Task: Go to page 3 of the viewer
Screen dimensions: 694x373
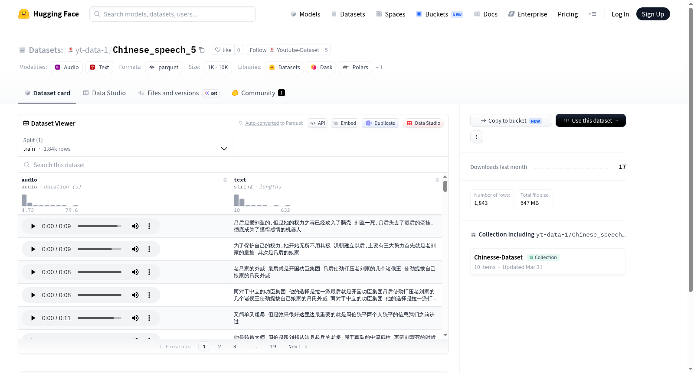Action: [x=235, y=347]
